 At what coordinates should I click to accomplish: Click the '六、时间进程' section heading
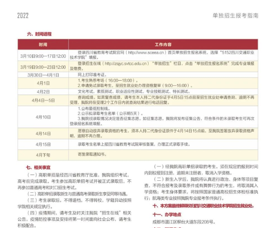pyautogui.click(x=39, y=34)
